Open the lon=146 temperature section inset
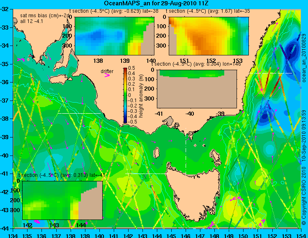 (197, 89)
